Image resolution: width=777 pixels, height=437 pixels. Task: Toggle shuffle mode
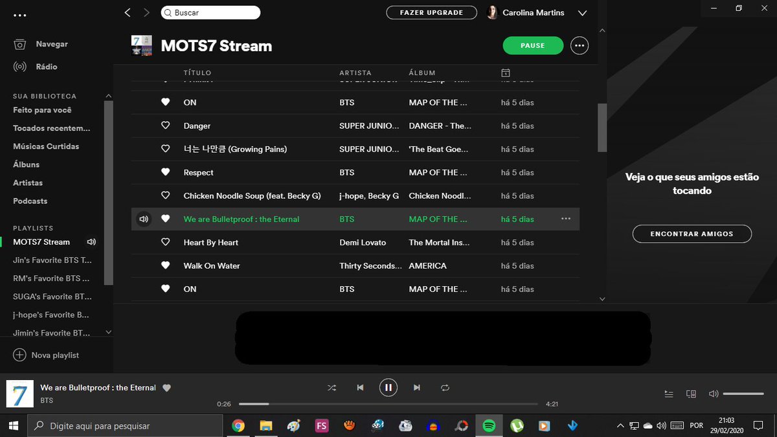click(x=332, y=388)
